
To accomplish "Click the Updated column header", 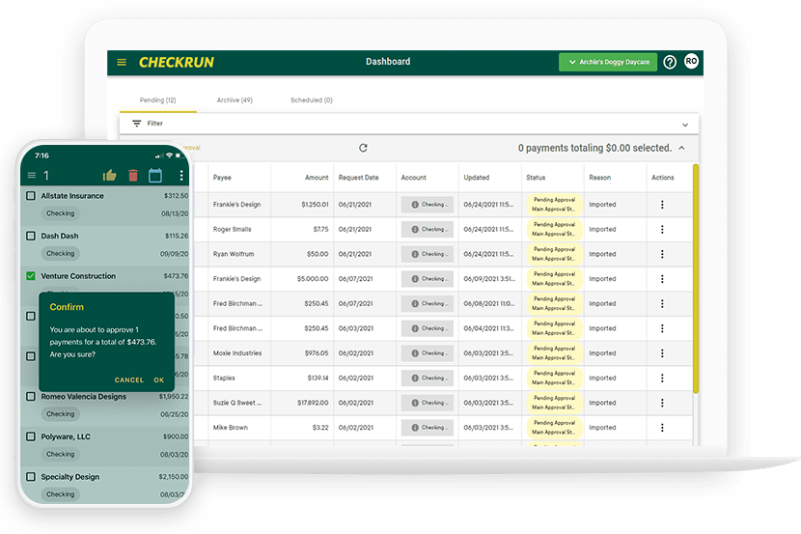I will coord(477,178).
